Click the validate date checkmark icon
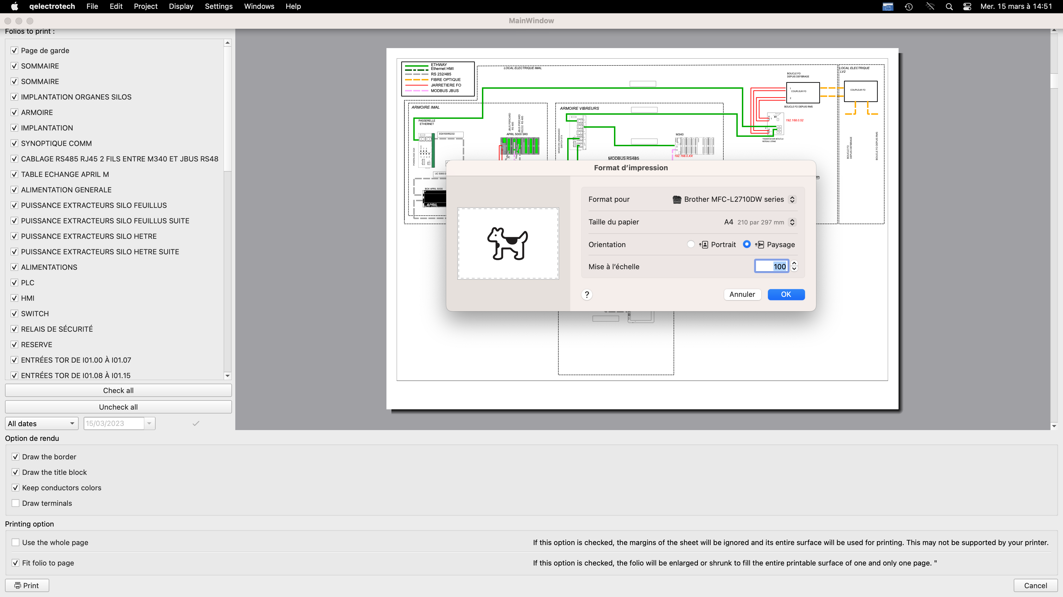Screen dimensions: 1063x597 click(196, 423)
